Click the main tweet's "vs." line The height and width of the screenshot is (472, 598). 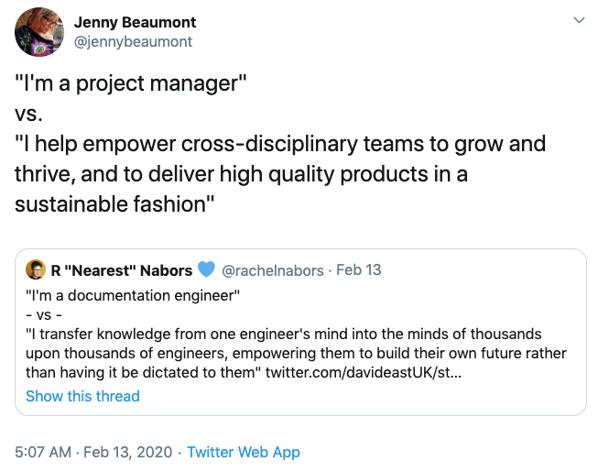29,115
